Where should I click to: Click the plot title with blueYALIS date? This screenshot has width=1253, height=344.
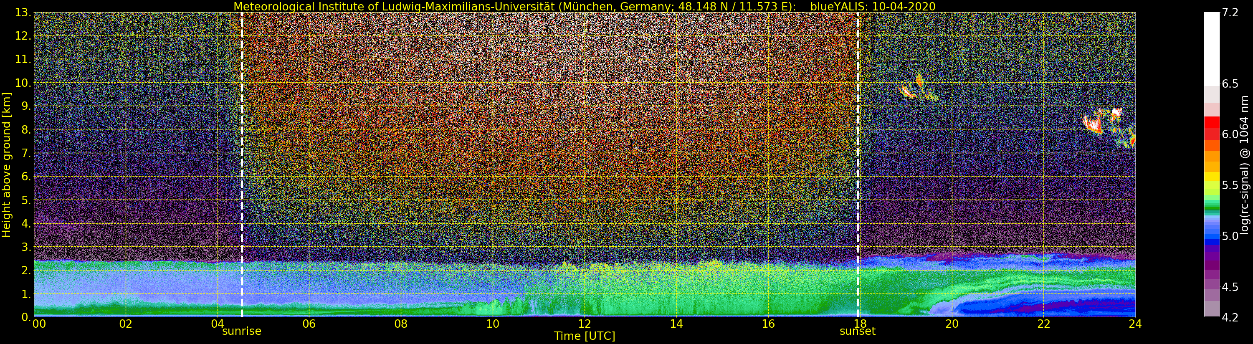click(584, 6)
